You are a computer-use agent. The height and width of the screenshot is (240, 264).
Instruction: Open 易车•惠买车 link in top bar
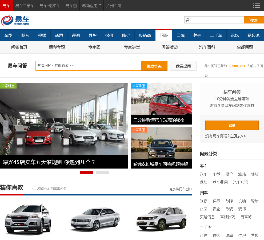[x=50, y=6]
